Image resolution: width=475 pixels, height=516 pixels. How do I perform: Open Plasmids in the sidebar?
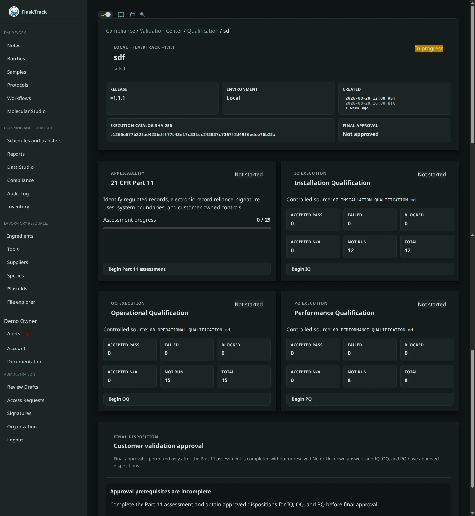[x=17, y=289]
